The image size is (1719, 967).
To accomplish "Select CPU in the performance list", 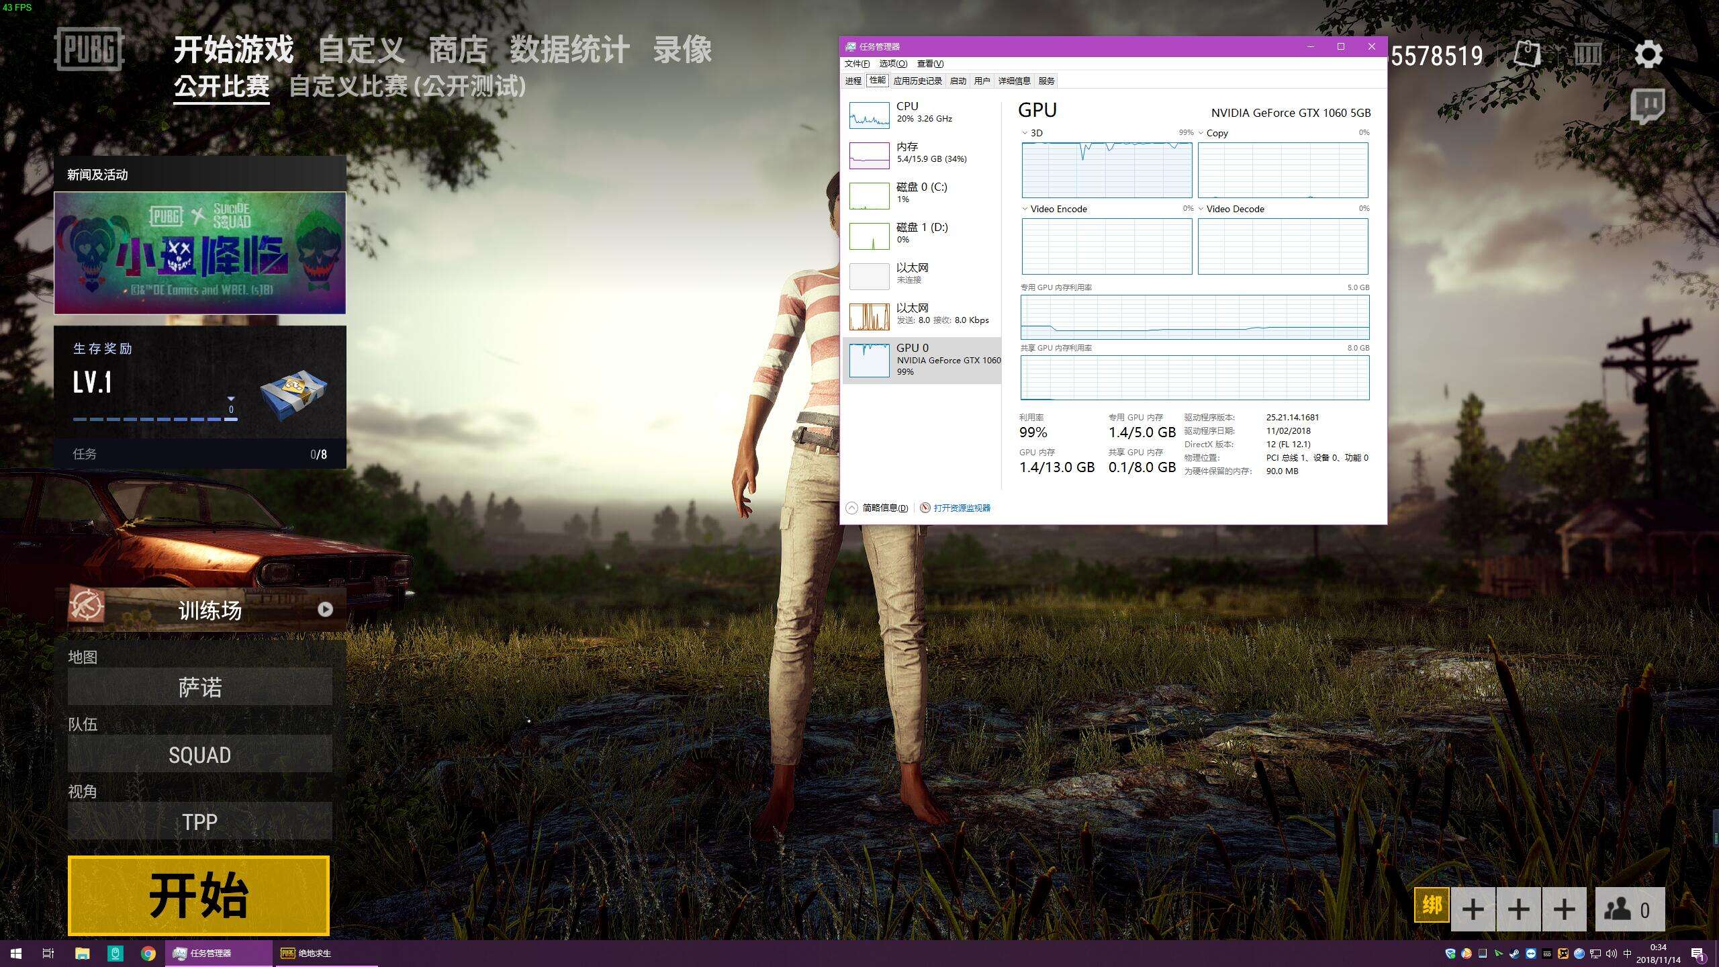I will 922,115.
